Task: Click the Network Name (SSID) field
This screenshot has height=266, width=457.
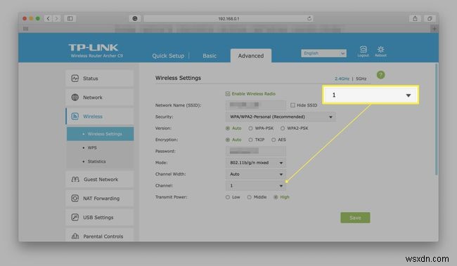Action: (256, 105)
